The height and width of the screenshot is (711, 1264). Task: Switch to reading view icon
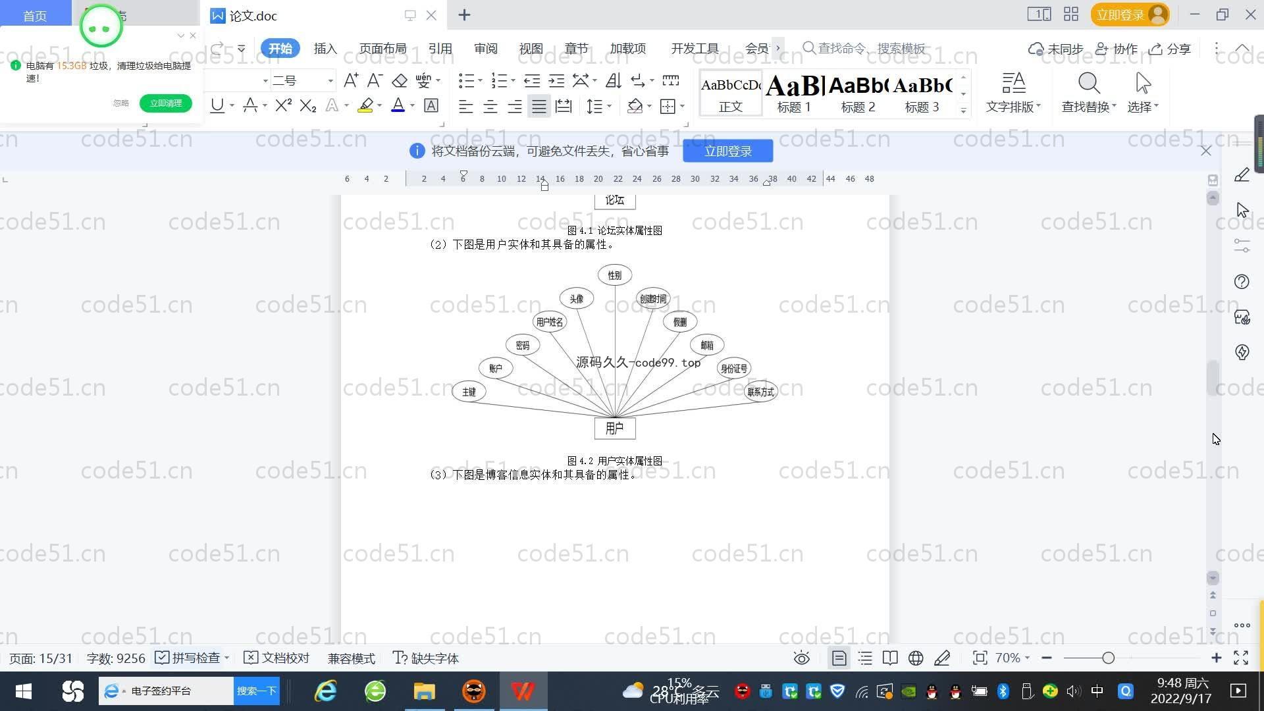point(890,658)
